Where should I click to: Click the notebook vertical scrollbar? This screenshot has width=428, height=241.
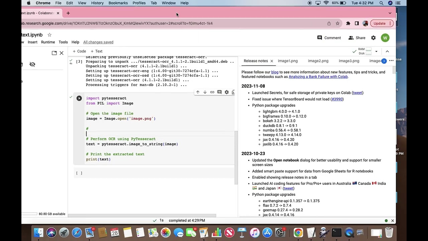236,157
